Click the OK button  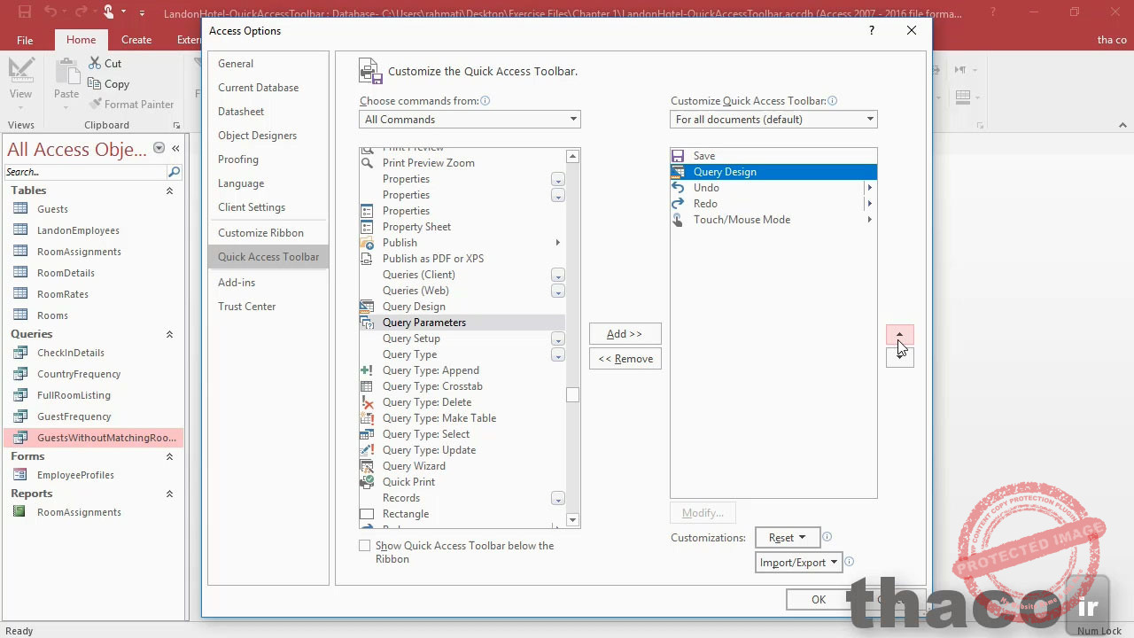pyautogui.click(x=819, y=600)
